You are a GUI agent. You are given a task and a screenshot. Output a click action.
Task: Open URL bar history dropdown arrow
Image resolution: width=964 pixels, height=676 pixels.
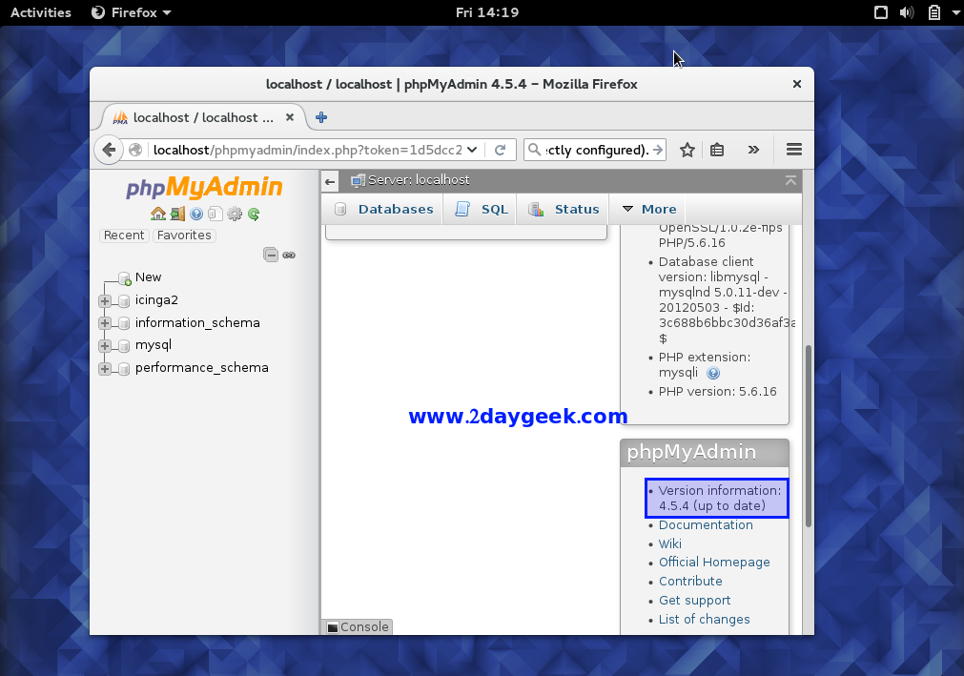472,150
